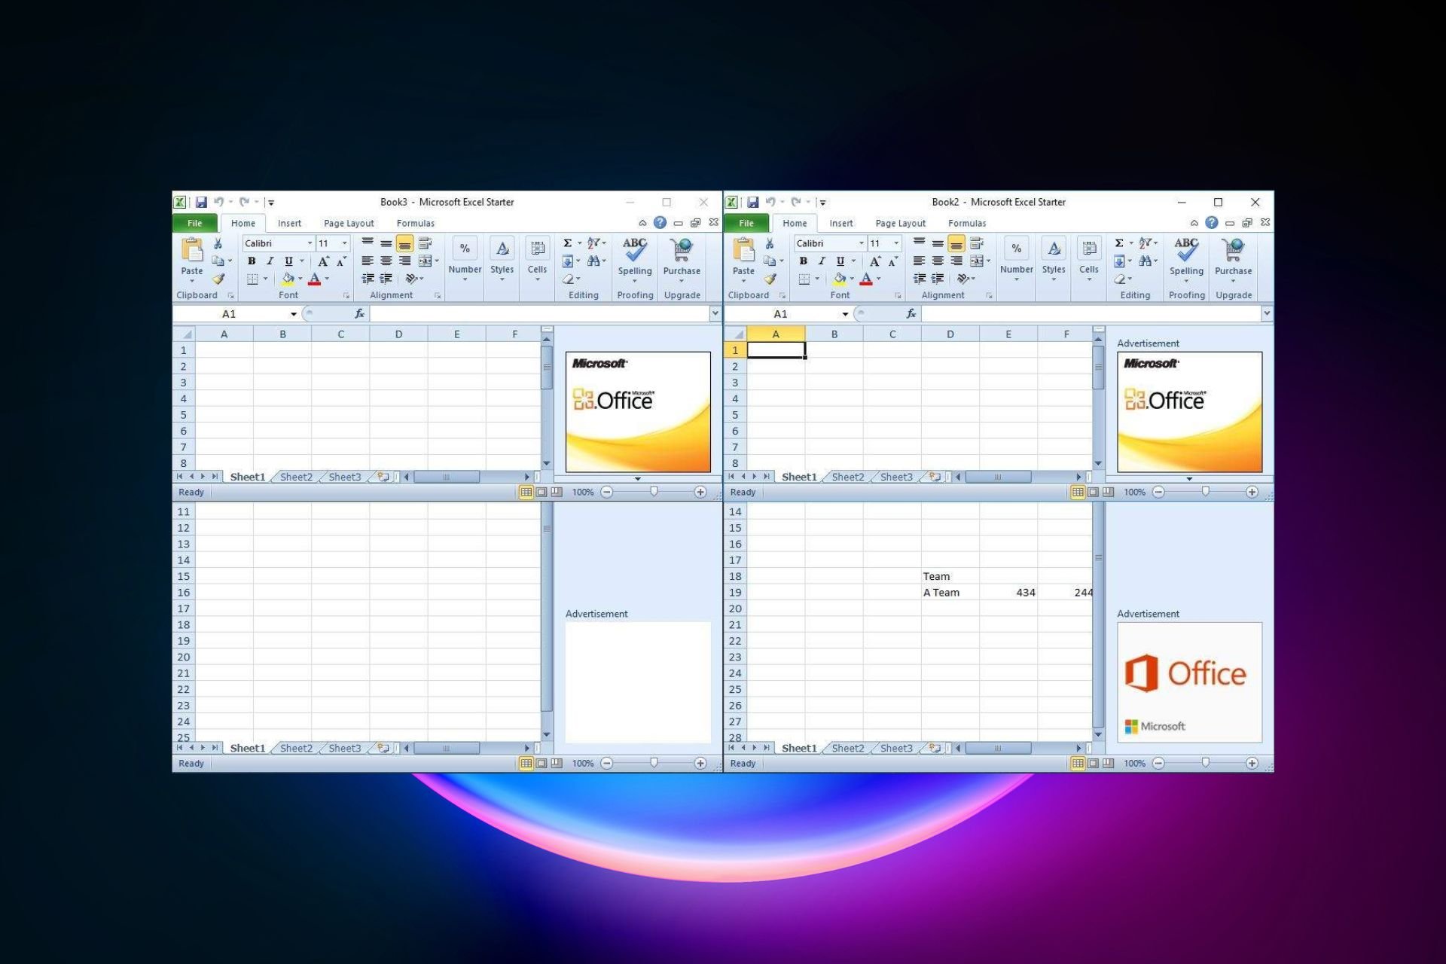Click the Format Painter brush in Book3
Image resolution: width=1446 pixels, height=964 pixels.
tap(218, 279)
